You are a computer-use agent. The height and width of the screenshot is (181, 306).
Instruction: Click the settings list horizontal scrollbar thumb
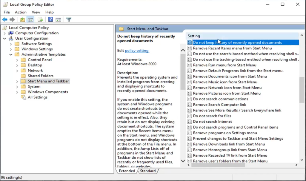(218, 165)
